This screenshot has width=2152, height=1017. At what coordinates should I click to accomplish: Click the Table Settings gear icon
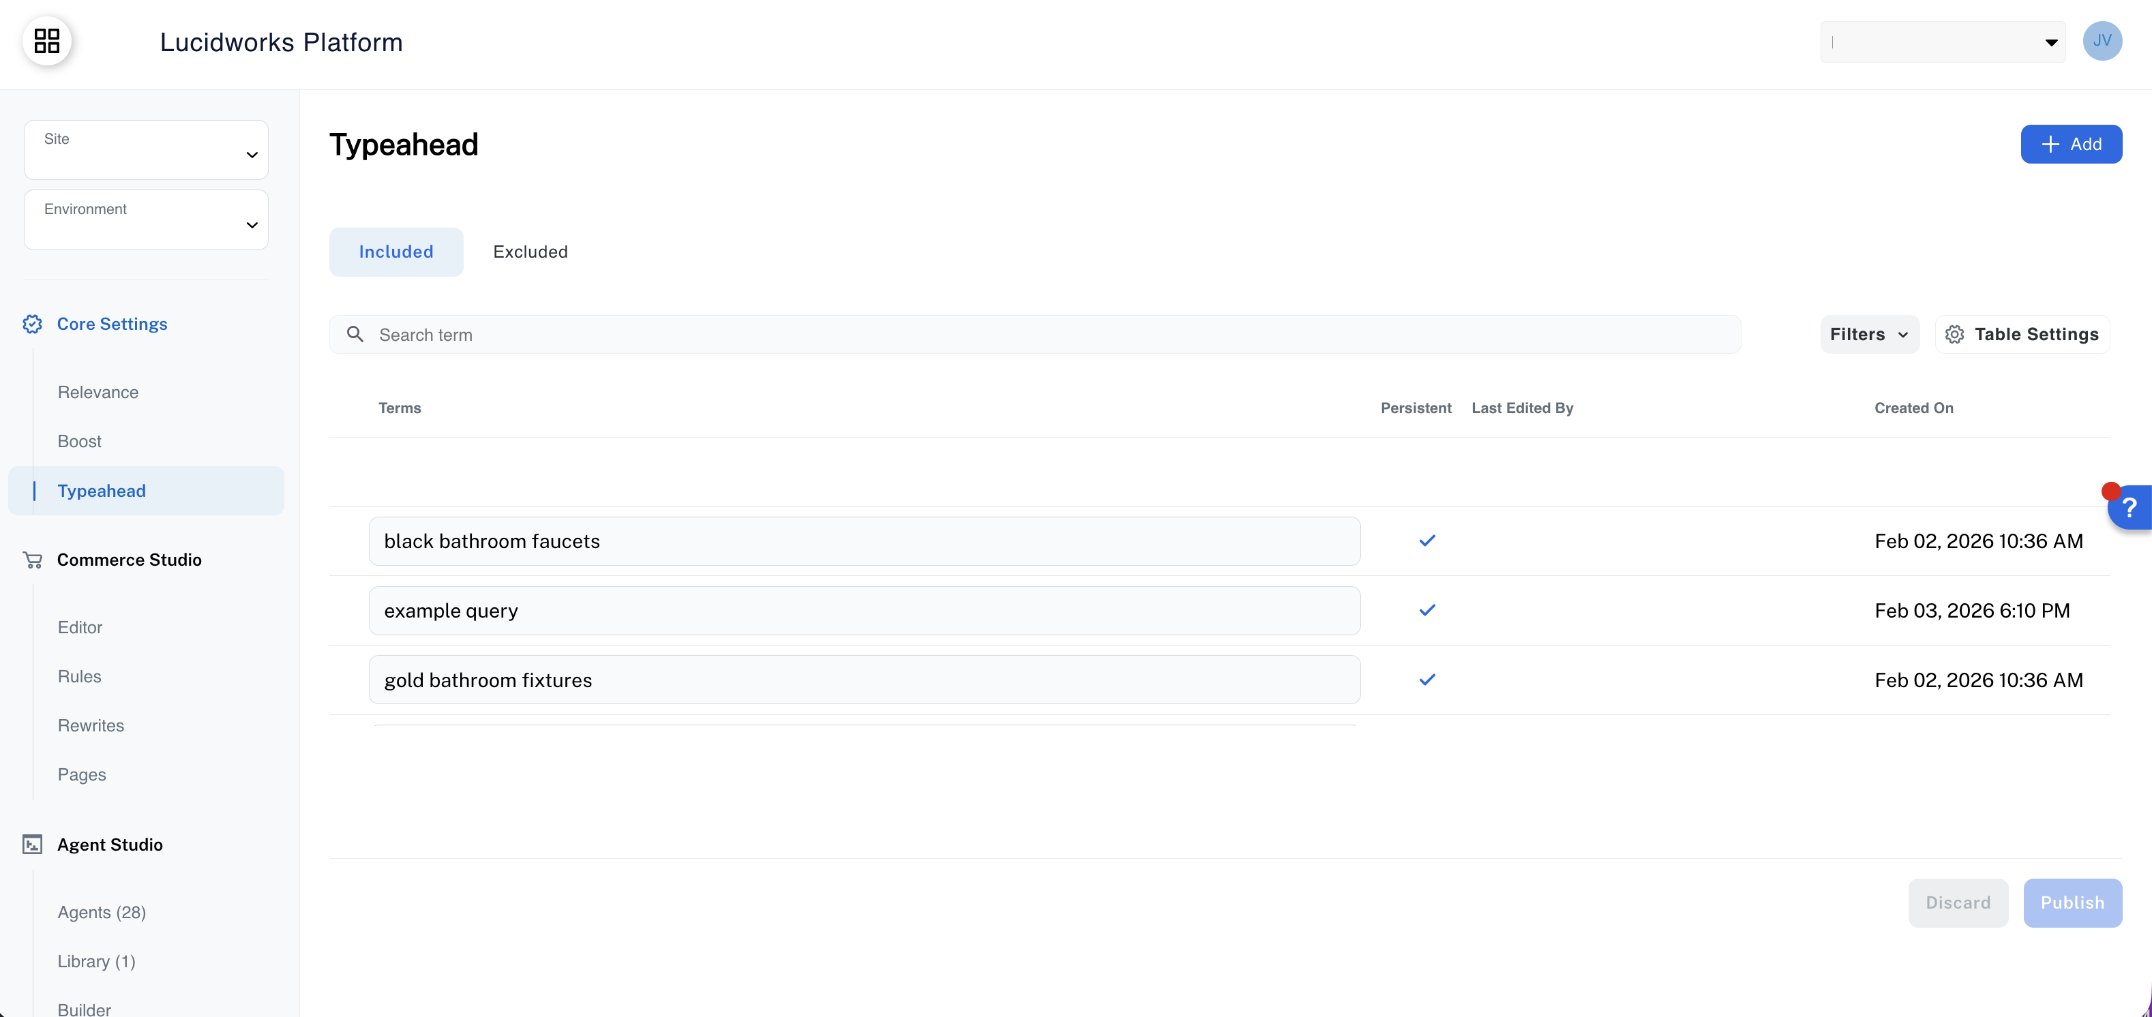coord(1954,333)
